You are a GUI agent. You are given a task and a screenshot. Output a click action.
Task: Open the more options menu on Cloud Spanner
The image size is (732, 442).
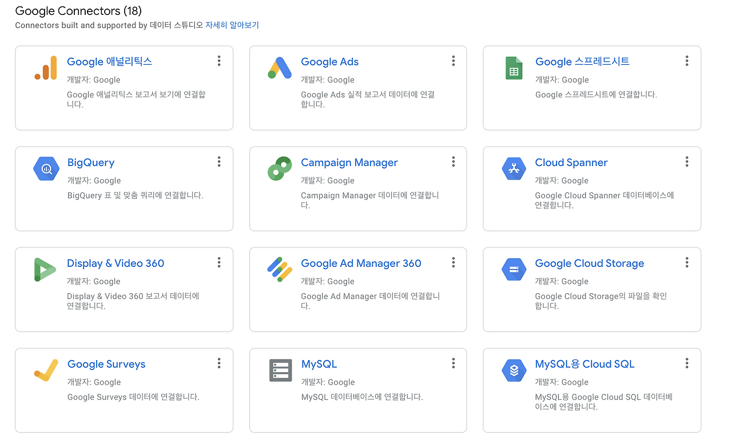coord(687,161)
